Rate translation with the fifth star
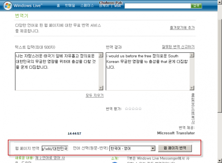 140,109
